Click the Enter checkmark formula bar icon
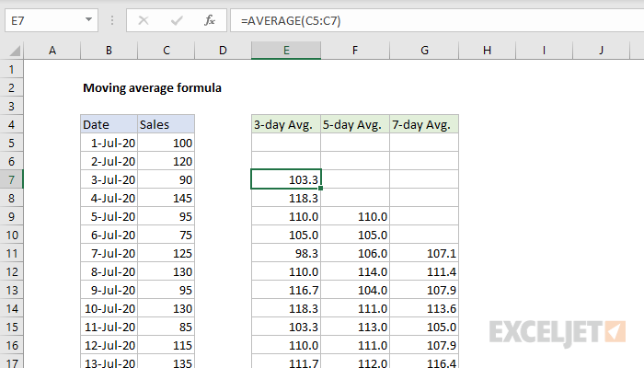Image resolution: width=644 pixels, height=368 pixels. point(177,20)
